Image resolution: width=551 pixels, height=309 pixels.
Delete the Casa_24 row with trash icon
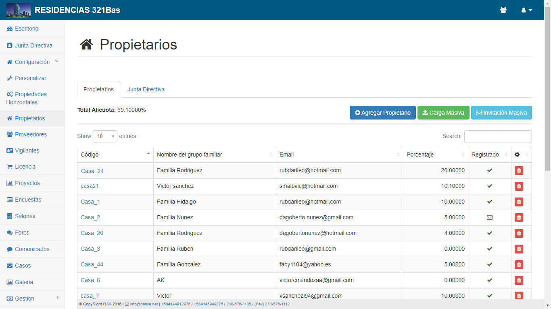[x=519, y=171]
